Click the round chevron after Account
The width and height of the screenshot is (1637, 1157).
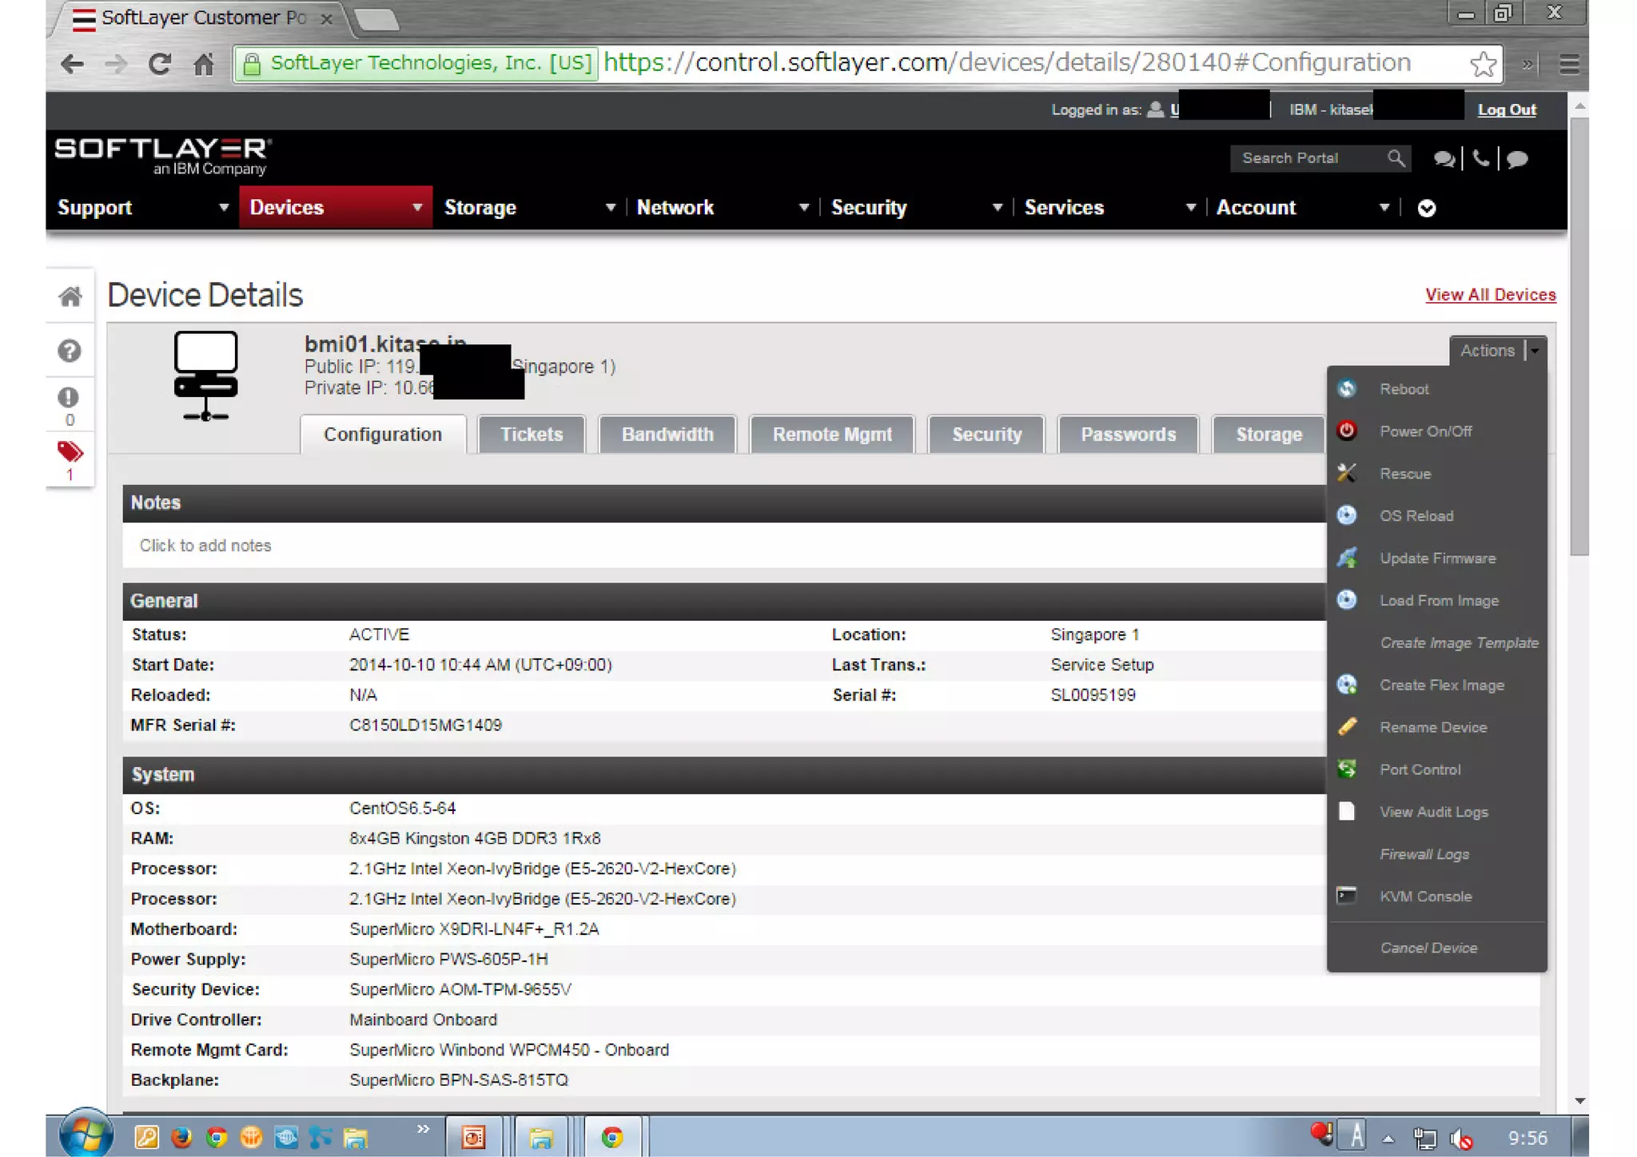[1426, 209]
